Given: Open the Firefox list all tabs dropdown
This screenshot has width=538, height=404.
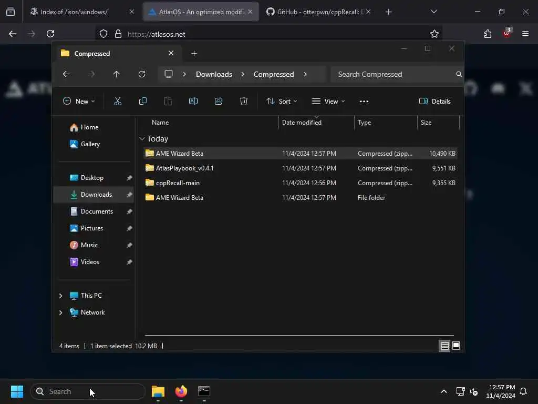Looking at the screenshot, I should (433, 12).
